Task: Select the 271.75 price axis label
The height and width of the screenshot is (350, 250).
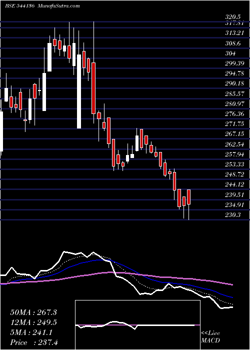Action: 234,124
